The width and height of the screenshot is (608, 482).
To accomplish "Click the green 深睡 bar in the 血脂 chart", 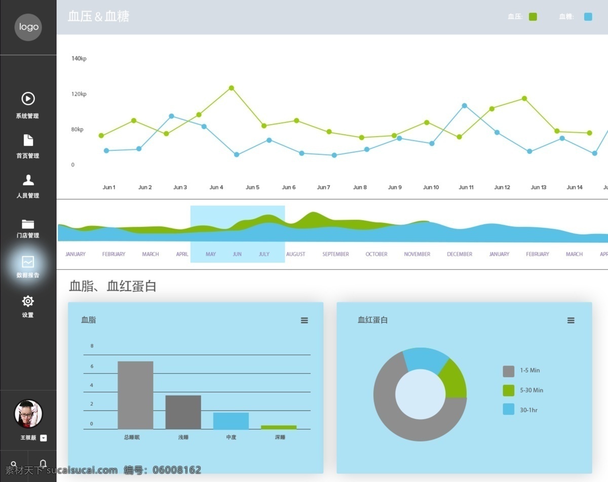I will 279,427.
